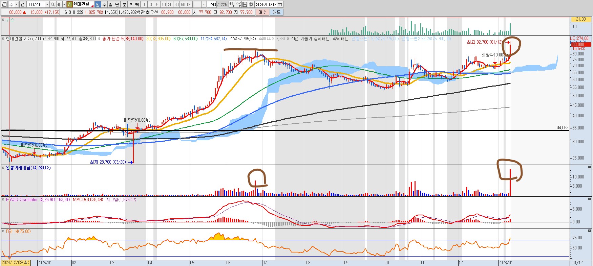The height and width of the screenshot is (266, 593).
Task: Click the 5-day MA label 5(78,140,00)
Action: (x=132, y=39)
